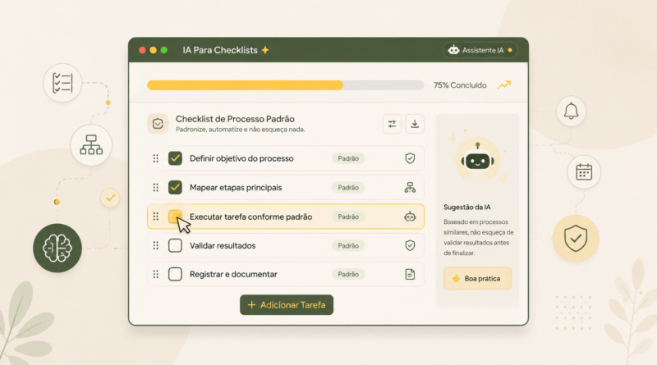Click Definir objetivo do processo task text

[241, 158]
